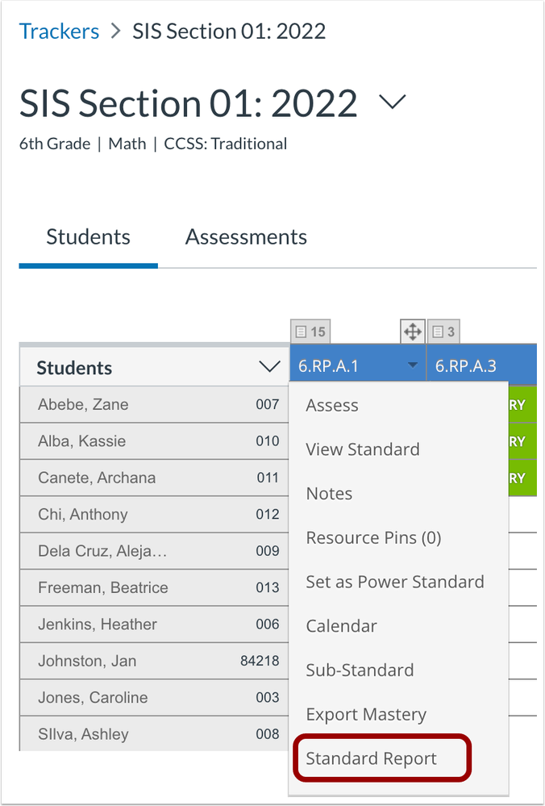Toggle the 6.RP.A.1 column dropdown arrow
The height and width of the screenshot is (806, 545).
[413, 365]
